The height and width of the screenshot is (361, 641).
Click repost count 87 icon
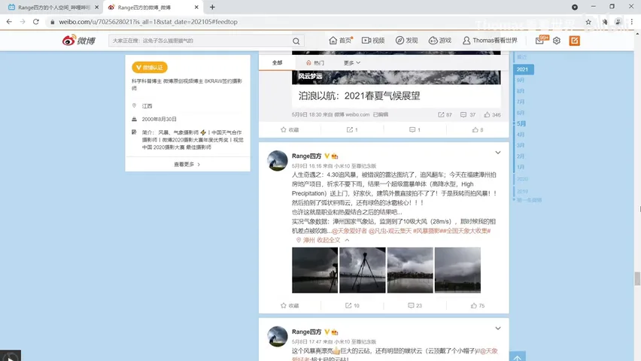pyautogui.click(x=445, y=115)
